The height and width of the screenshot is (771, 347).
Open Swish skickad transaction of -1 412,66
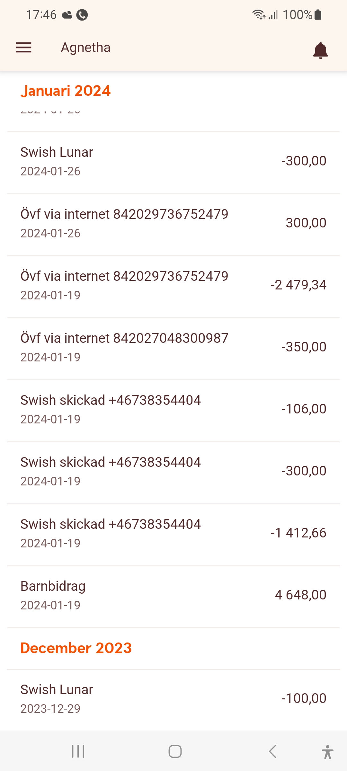pos(173,533)
